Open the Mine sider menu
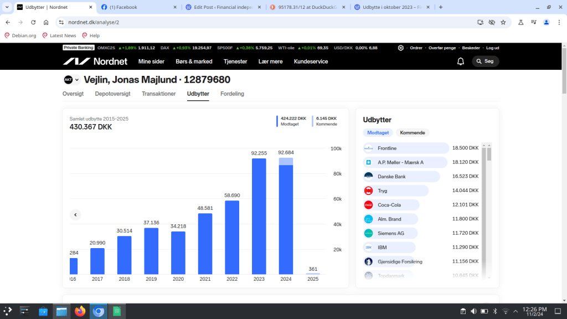The image size is (567, 319). tap(151, 61)
